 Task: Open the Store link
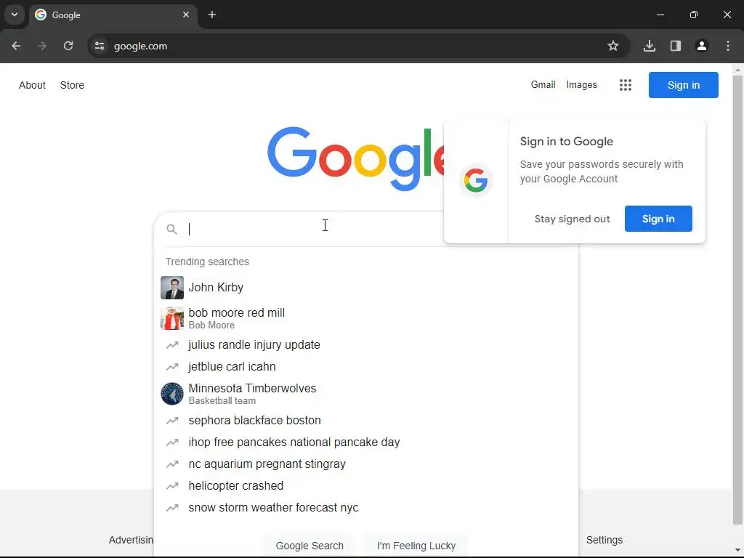click(72, 85)
